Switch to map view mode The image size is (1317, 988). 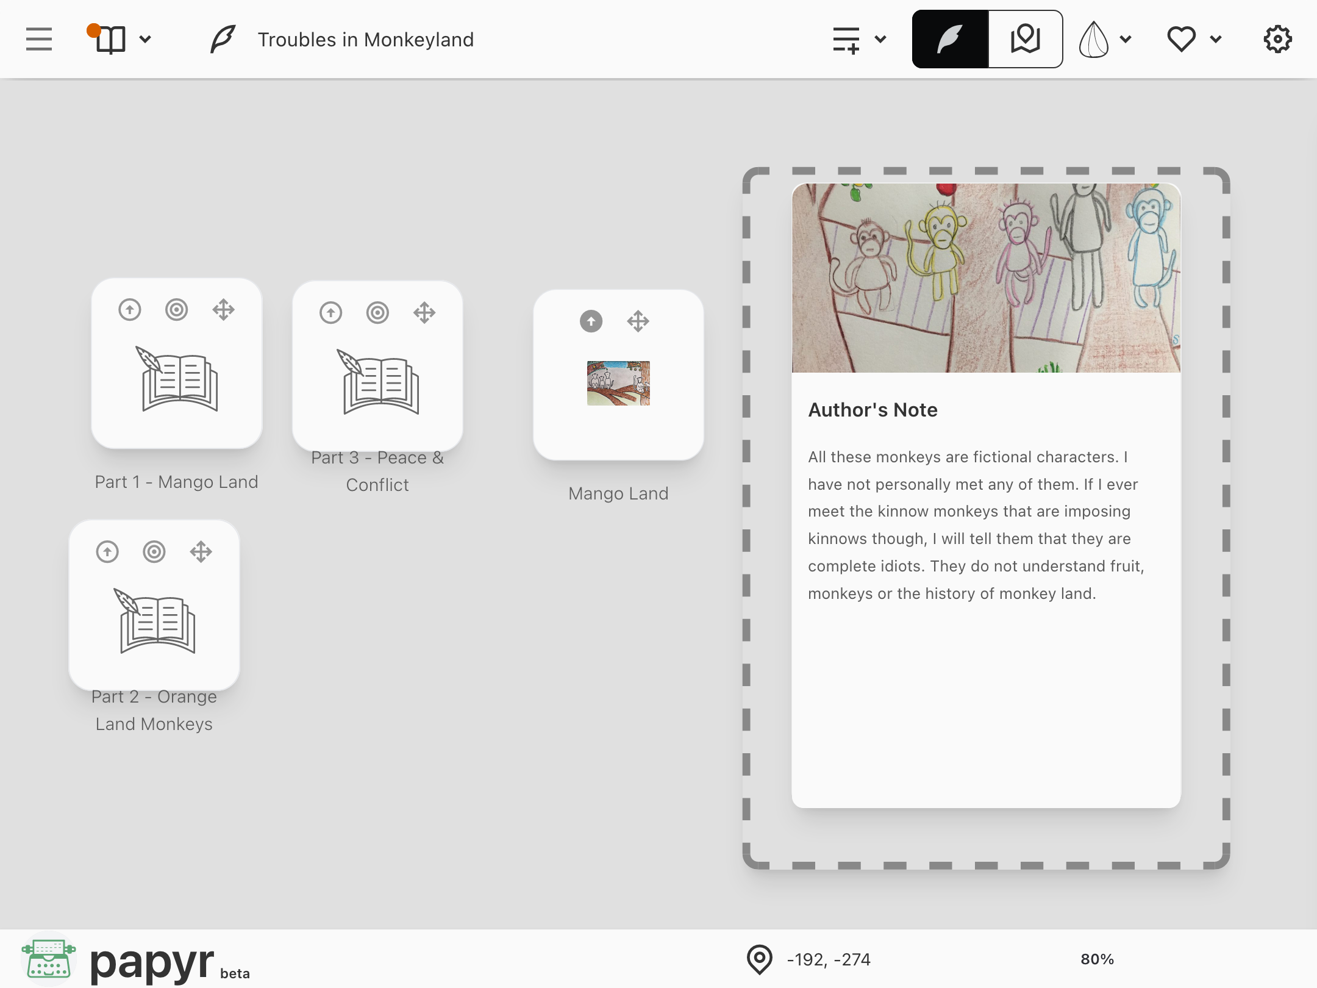click(x=1025, y=40)
